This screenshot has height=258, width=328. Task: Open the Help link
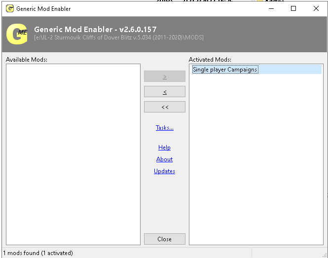[164, 147]
